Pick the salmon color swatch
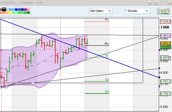 tap(4, 12)
